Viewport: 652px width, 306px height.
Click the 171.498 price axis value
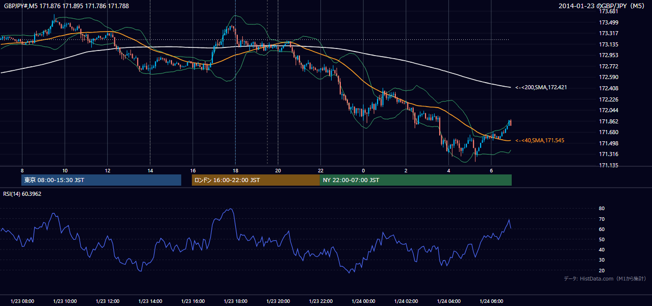click(x=609, y=143)
